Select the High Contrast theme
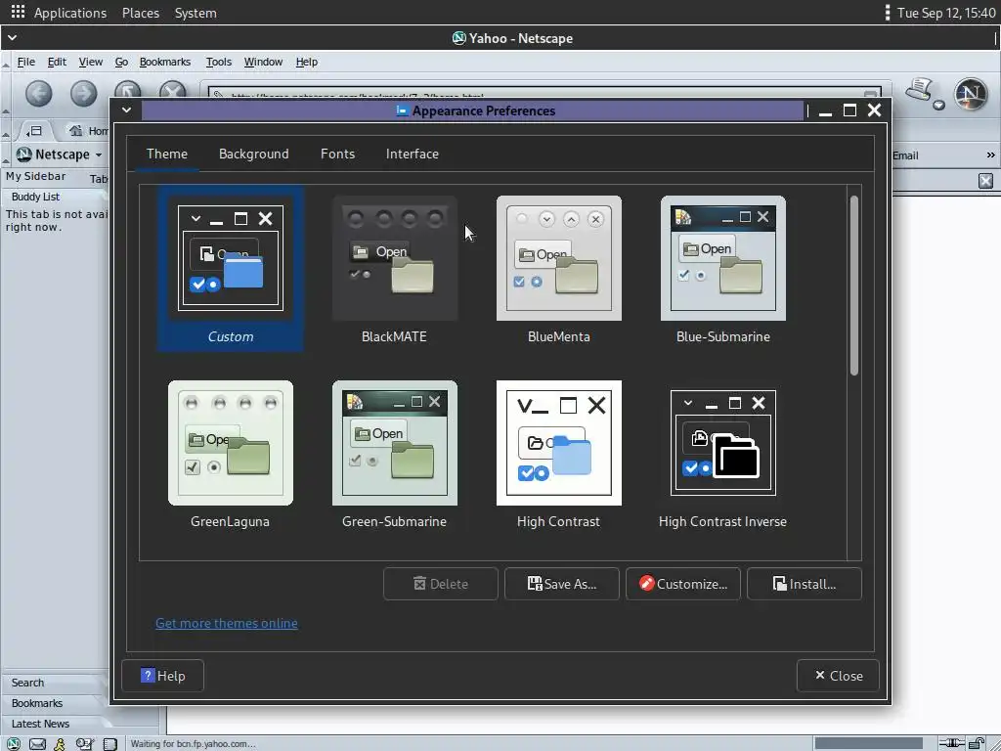 click(x=558, y=454)
